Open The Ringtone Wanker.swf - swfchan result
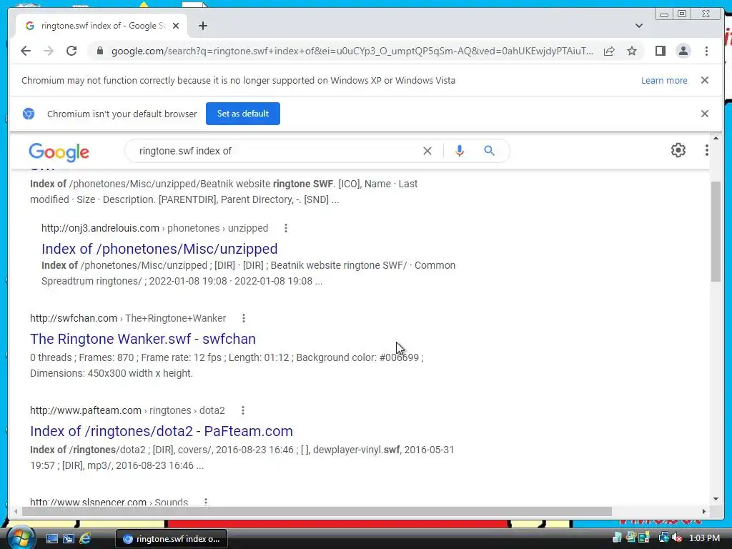Image resolution: width=732 pixels, height=549 pixels. [x=143, y=339]
